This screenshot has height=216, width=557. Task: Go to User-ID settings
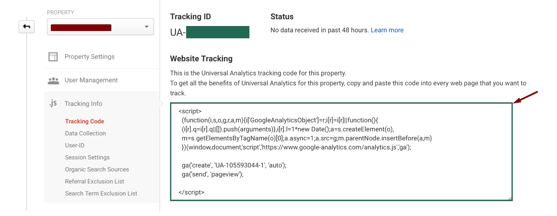click(75, 145)
